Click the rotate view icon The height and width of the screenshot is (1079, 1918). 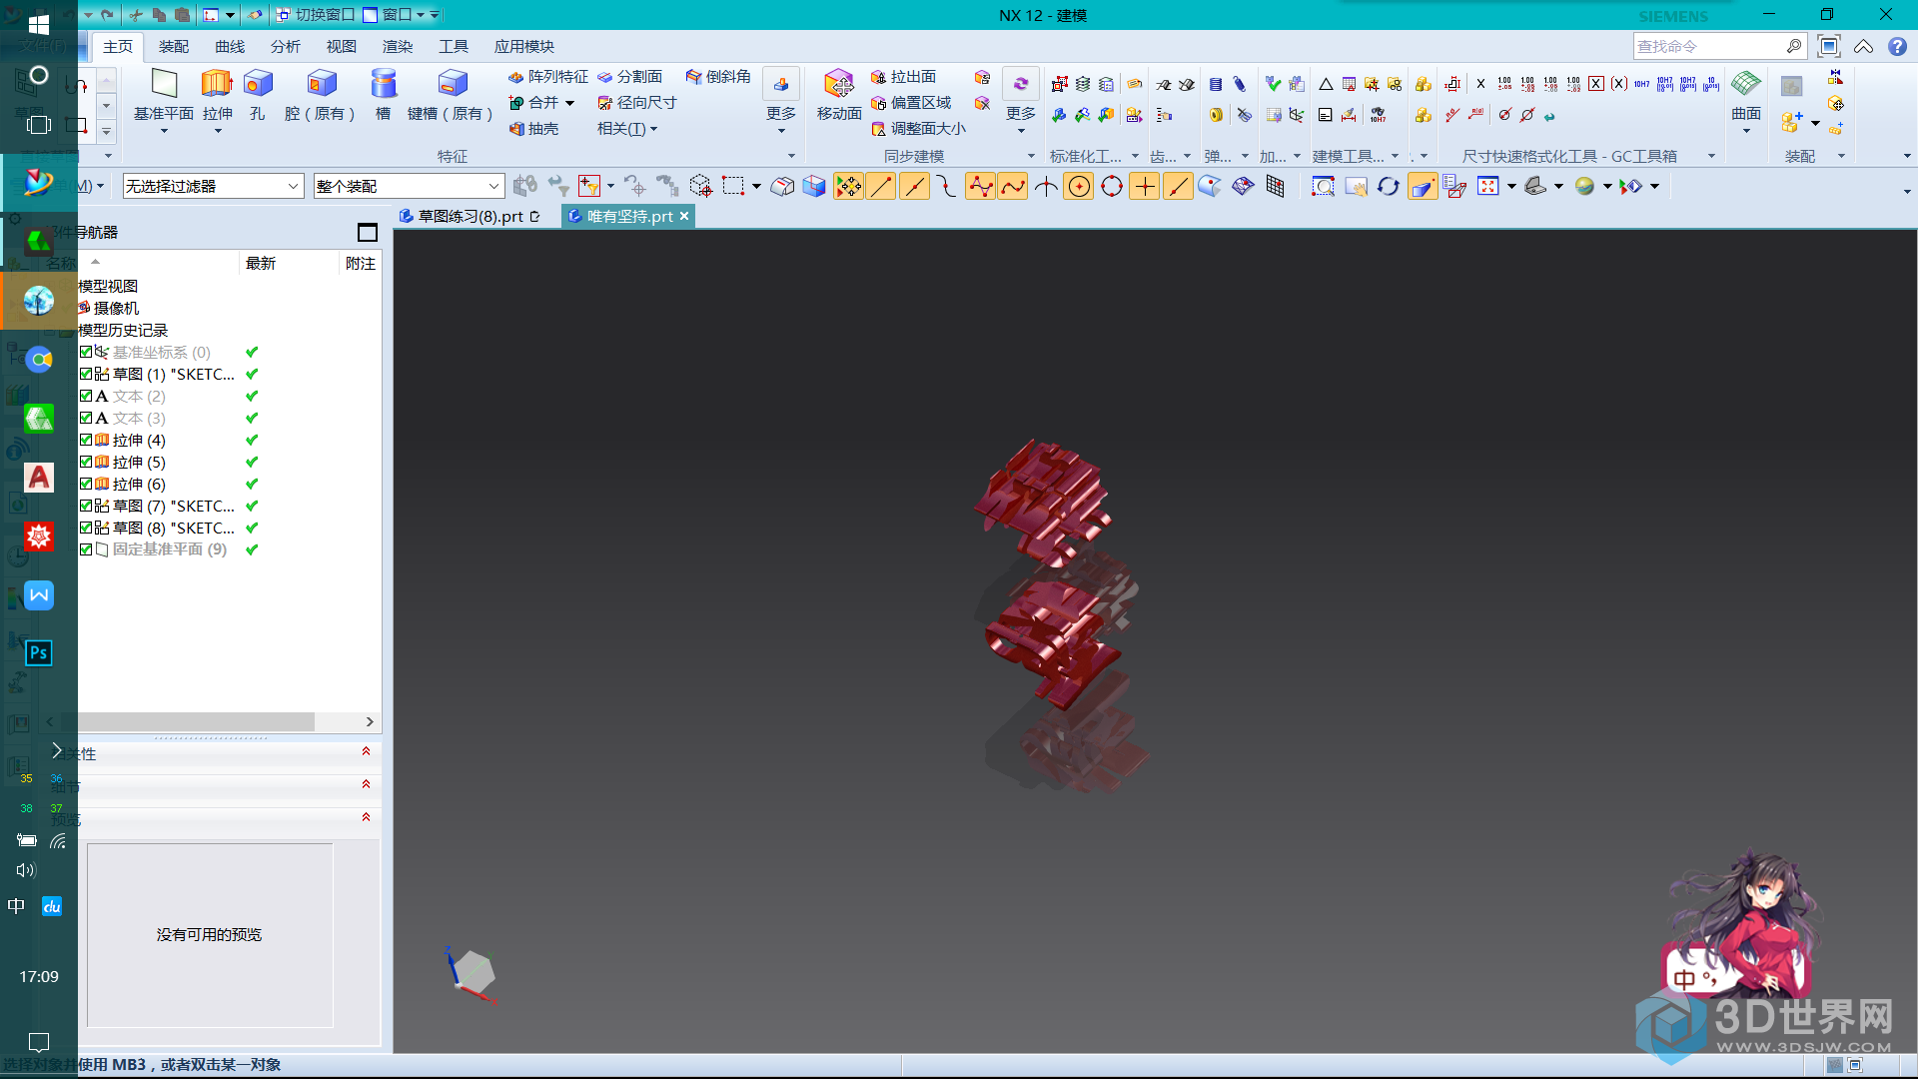(1388, 186)
